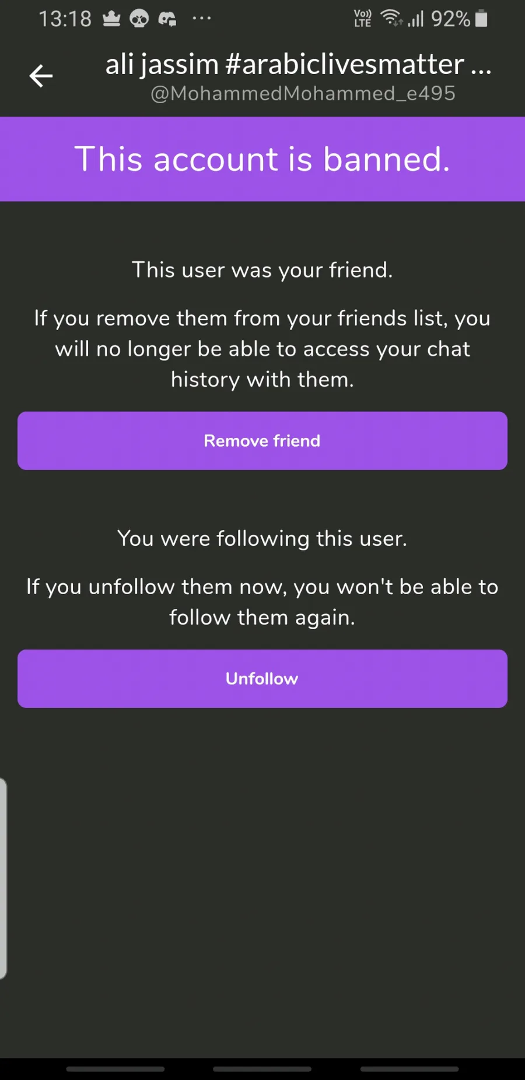Tap the cellular signal strength bars

click(415, 19)
